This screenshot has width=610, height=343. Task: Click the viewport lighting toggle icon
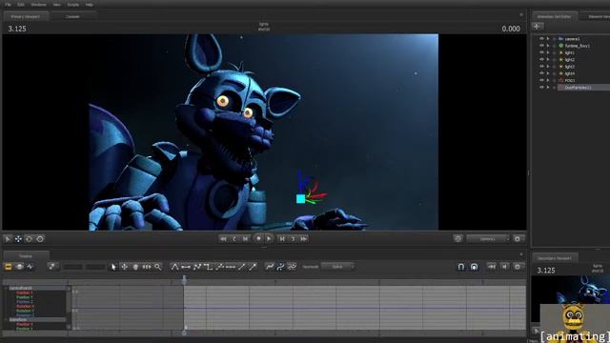point(457,239)
